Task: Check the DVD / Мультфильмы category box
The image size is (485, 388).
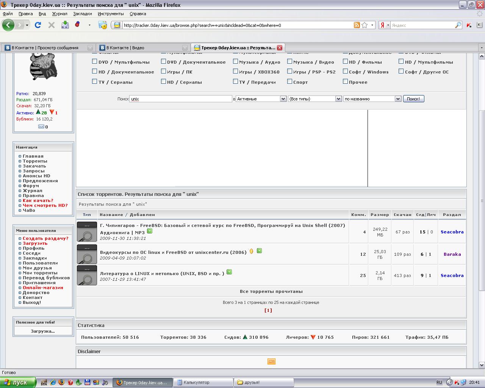Action: point(95,61)
